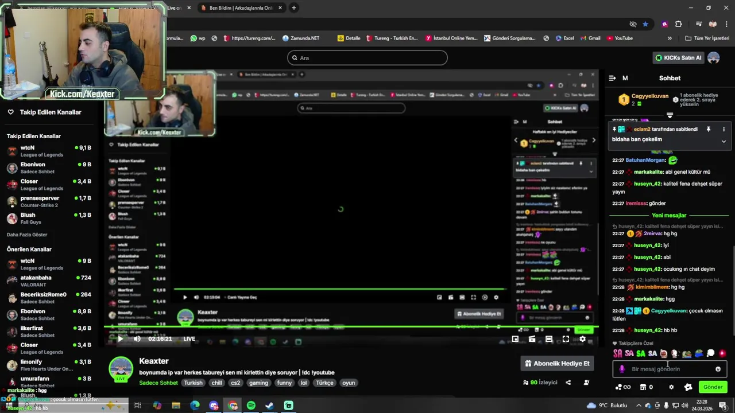Image resolution: width=735 pixels, height=413 pixels.
Task: Share the stream using the share icon
Action: (568, 383)
